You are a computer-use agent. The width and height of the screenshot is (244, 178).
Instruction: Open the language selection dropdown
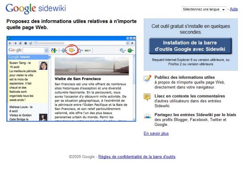coord(204,9)
